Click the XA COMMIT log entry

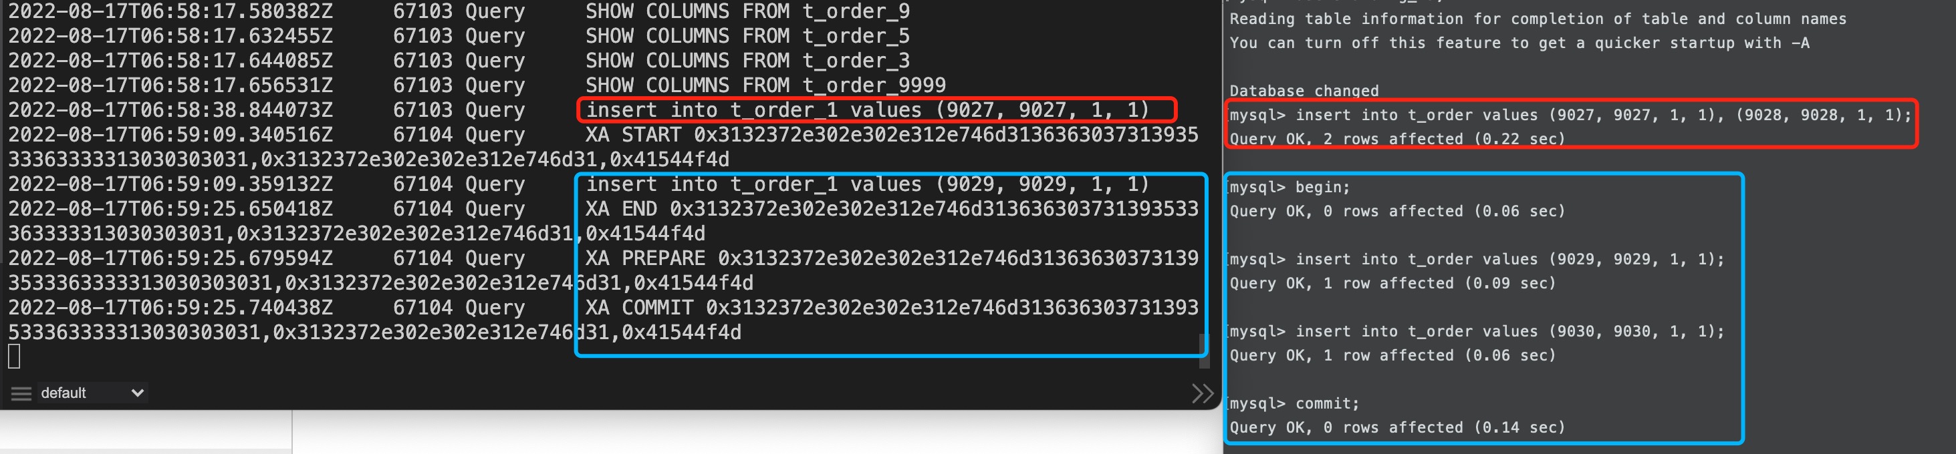[x=604, y=320]
